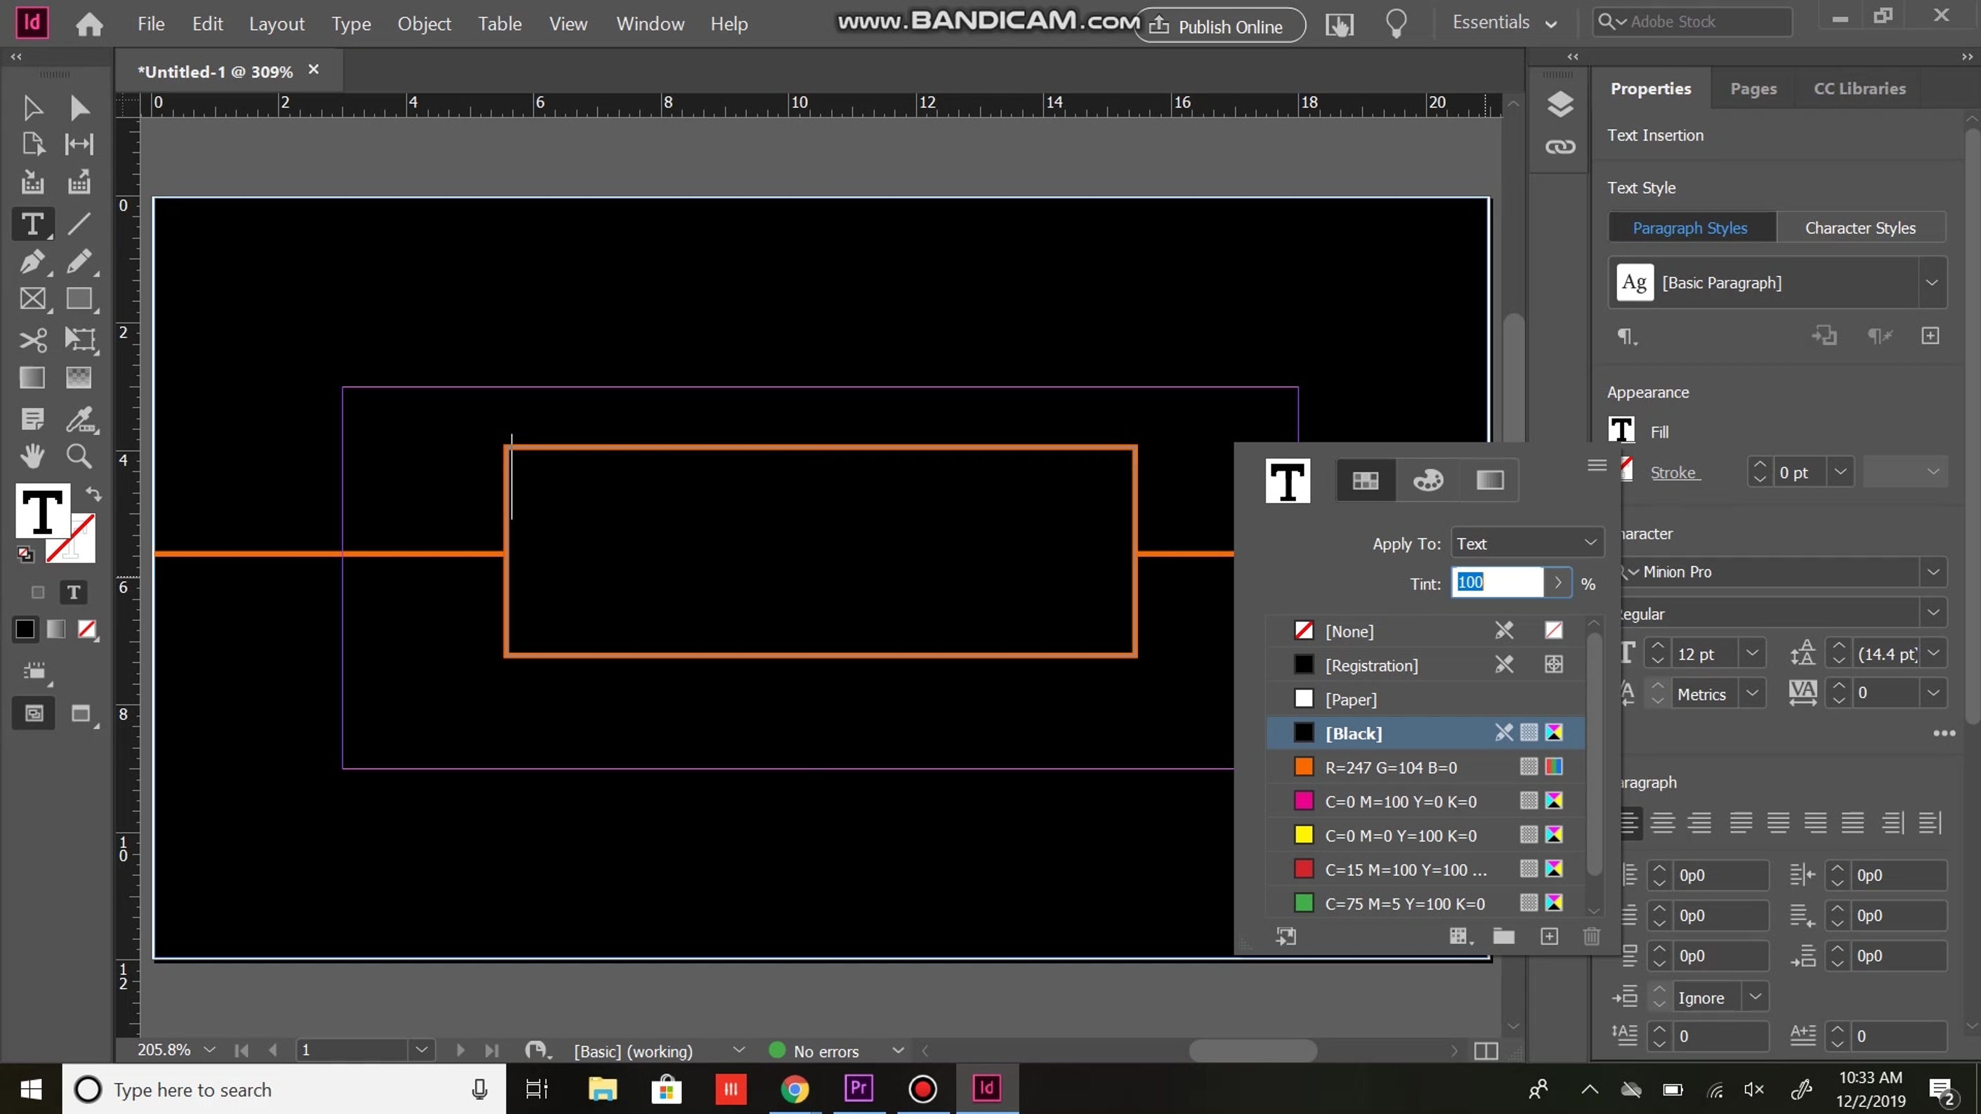1981x1114 pixels.
Task: Swap fill and stroke arrows
Action: (93, 494)
